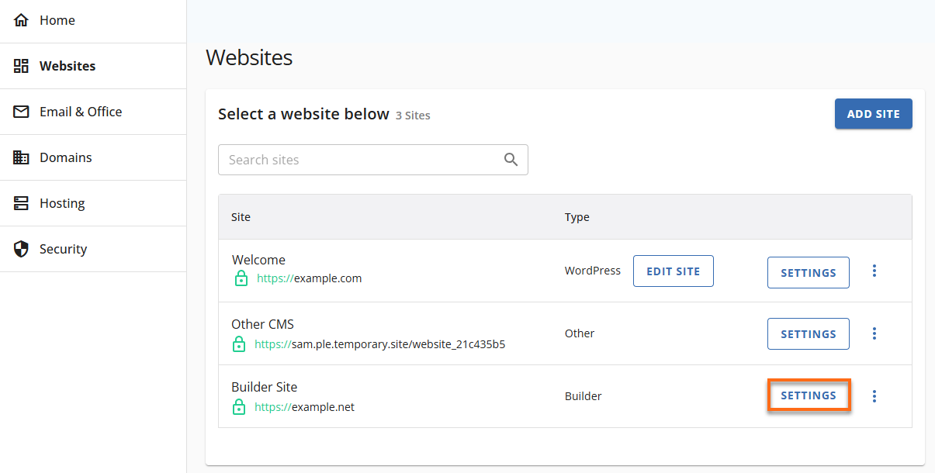
Task: Click EDIT SITE for Welcome site
Action: click(x=674, y=271)
